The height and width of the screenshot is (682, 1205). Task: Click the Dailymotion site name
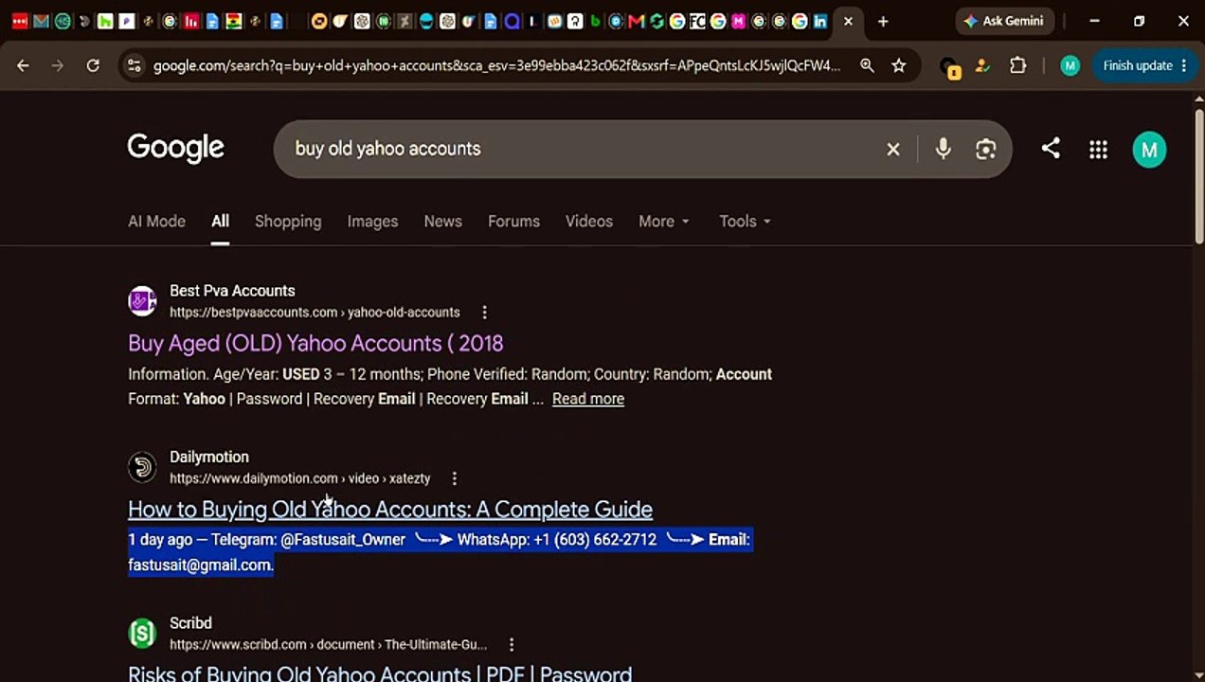tap(209, 457)
